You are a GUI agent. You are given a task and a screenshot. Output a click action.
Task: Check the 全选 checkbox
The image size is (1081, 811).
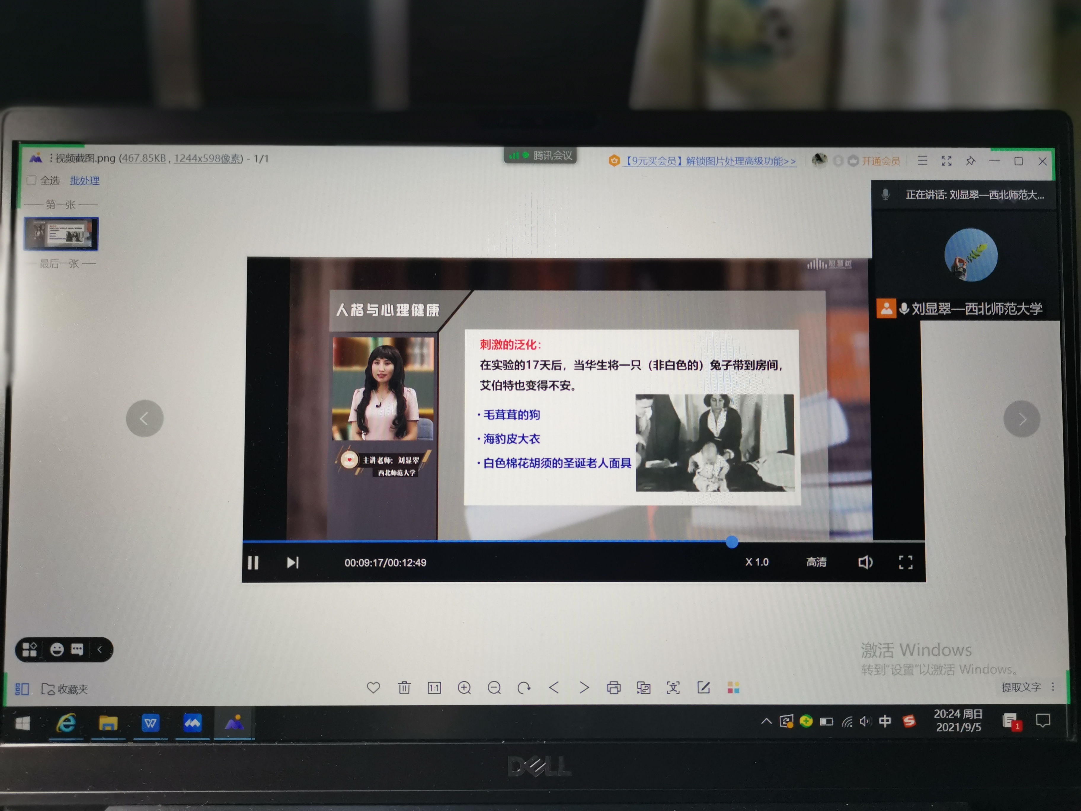pyautogui.click(x=32, y=181)
